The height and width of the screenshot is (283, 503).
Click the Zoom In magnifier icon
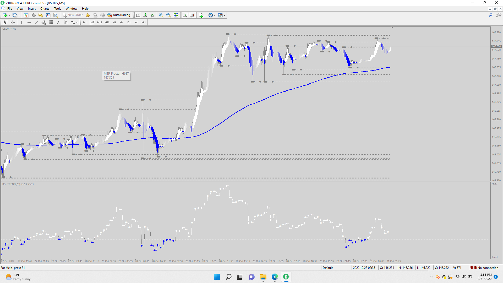(x=161, y=15)
